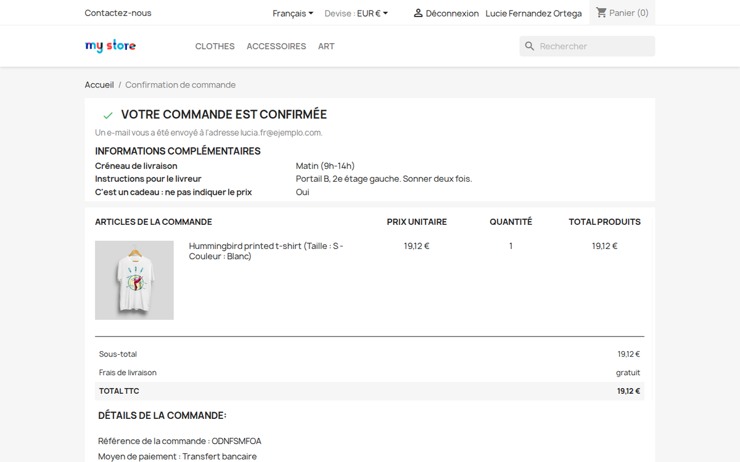The width and height of the screenshot is (740, 462).
Task: Click the gratuit shipping cost value
Action: 628,373
